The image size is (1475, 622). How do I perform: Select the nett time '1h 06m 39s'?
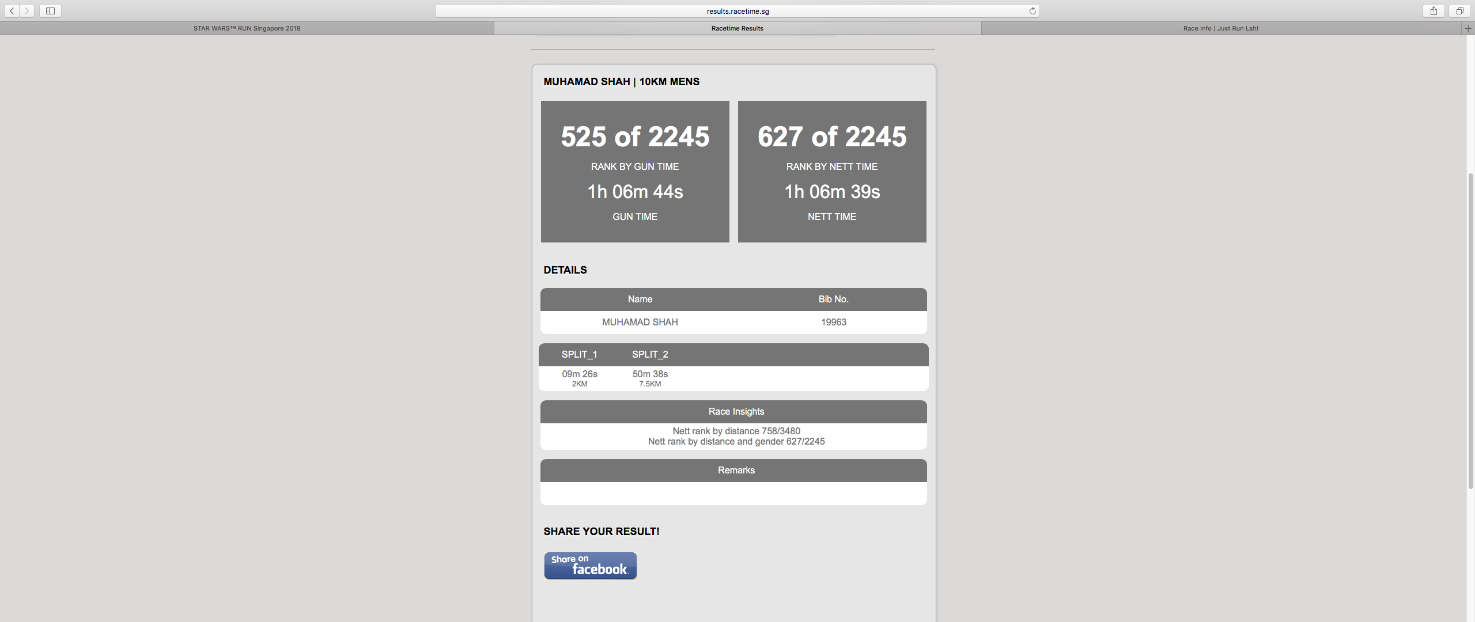(832, 192)
